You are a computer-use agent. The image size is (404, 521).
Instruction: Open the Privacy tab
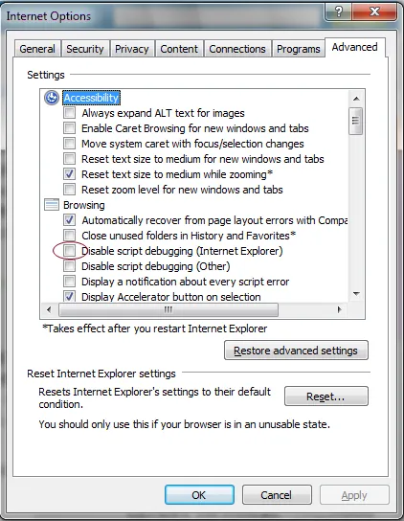tap(132, 49)
